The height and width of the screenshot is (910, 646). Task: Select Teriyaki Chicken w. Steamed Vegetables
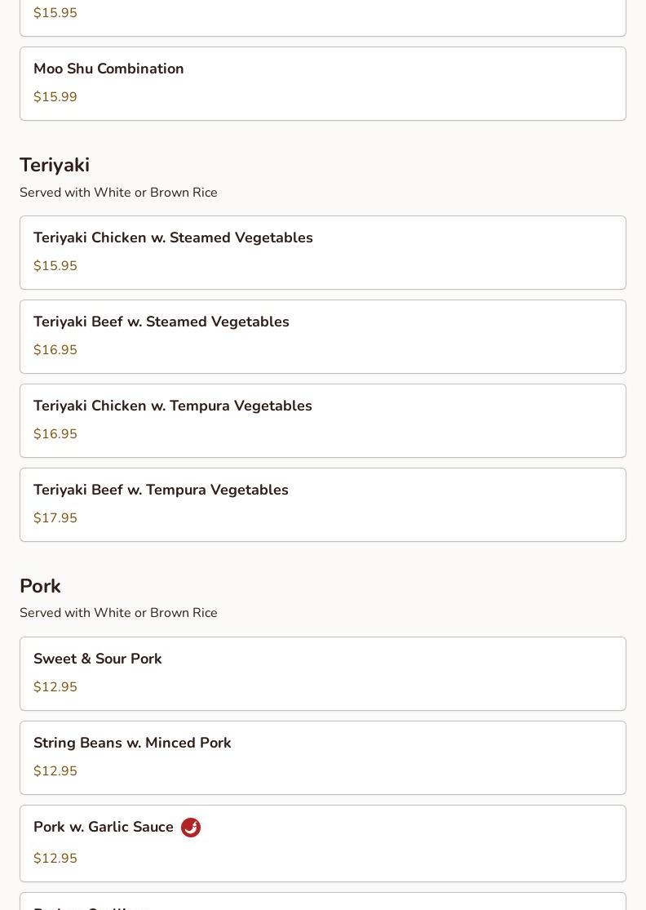[x=322, y=252]
